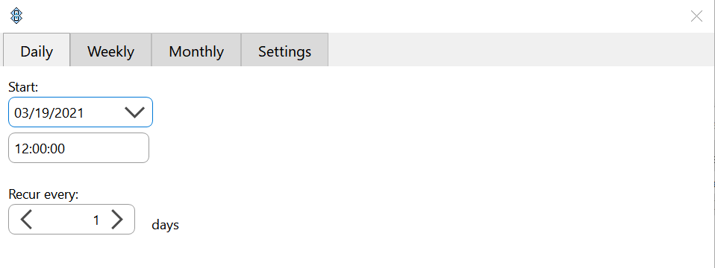Close the scheduler dialog window

point(696,16)
